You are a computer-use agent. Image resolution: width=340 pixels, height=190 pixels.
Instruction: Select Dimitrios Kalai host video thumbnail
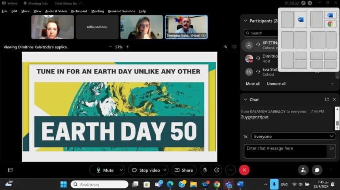[186, 27]
